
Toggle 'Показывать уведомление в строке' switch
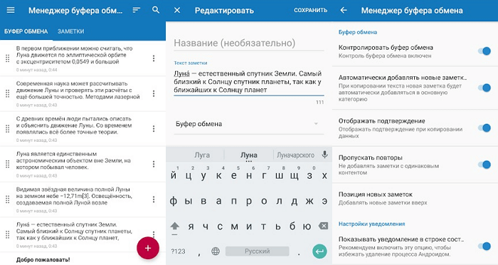484,246
